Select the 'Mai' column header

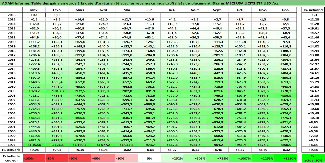[x=126, y=10]
